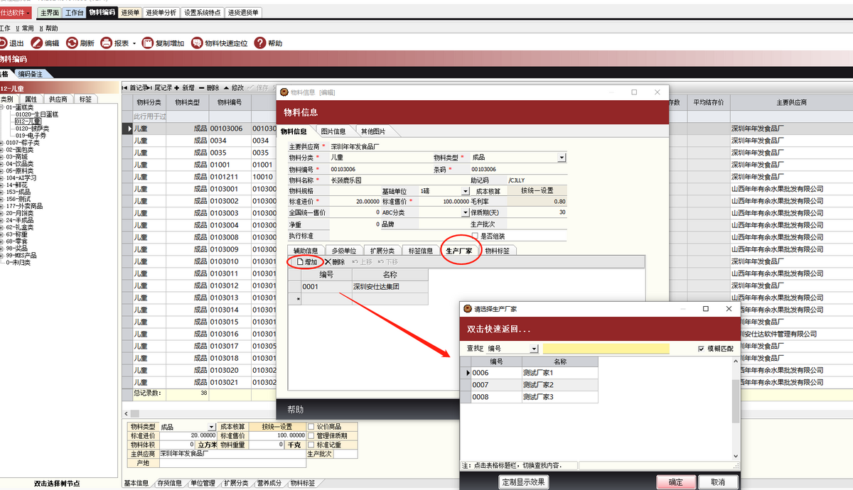Screen dimensions: 853x490
Task: Check the 管理保质期 checkbox
Action: click(311, 436)
